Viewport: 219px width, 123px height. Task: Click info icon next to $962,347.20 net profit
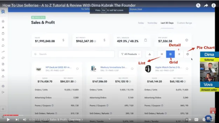[95, 41]
